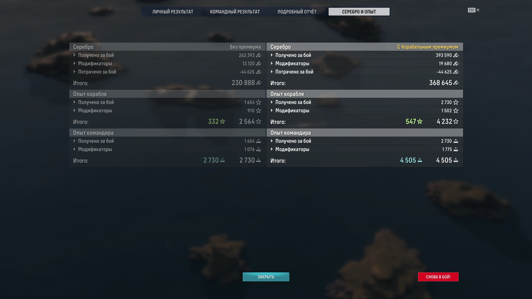The image size is (532, 299).
Task: Click the red 'Снова в бой!' button
Action: 438,277
